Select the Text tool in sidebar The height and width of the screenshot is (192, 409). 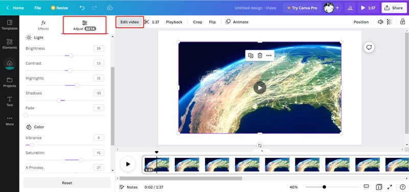click(x=10, y=101)
